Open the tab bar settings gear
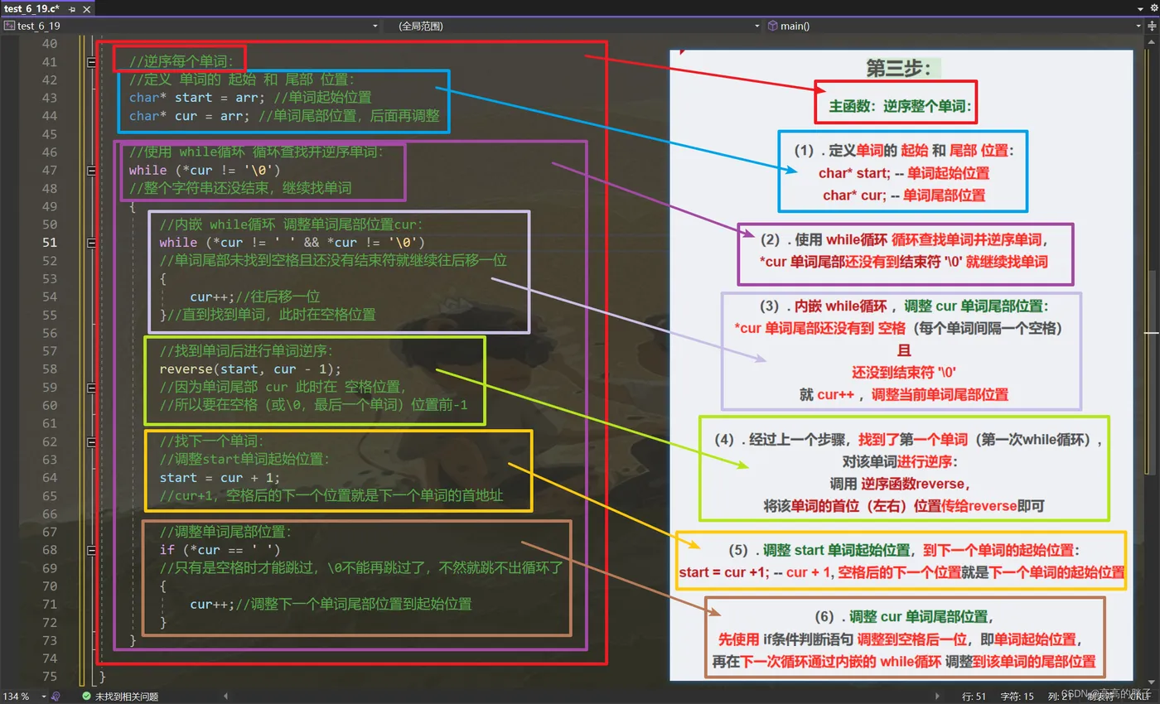This screenshot has height=704, width=1160. click(x=1153, y=7)
